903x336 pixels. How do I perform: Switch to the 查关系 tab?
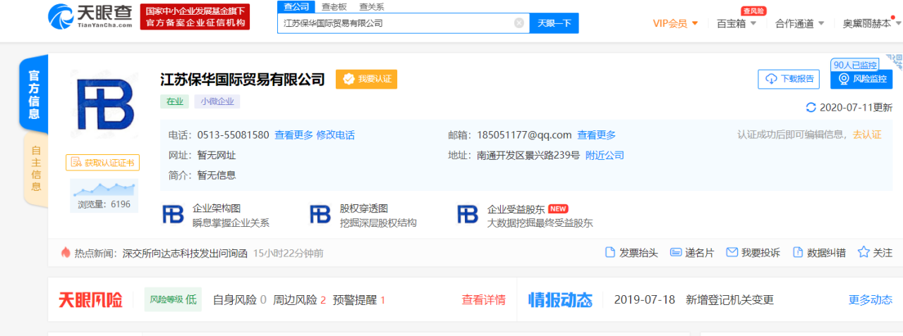coord(372,6)
